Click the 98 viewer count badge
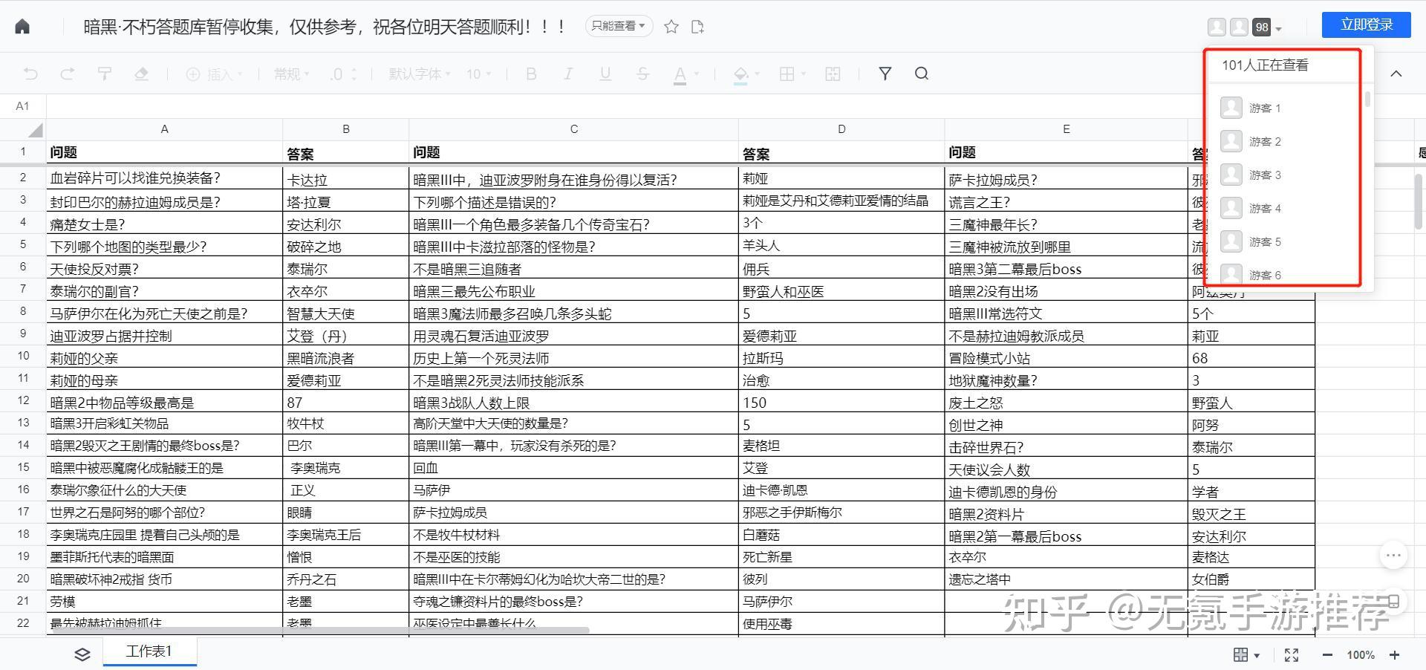 click(1262, 27)
